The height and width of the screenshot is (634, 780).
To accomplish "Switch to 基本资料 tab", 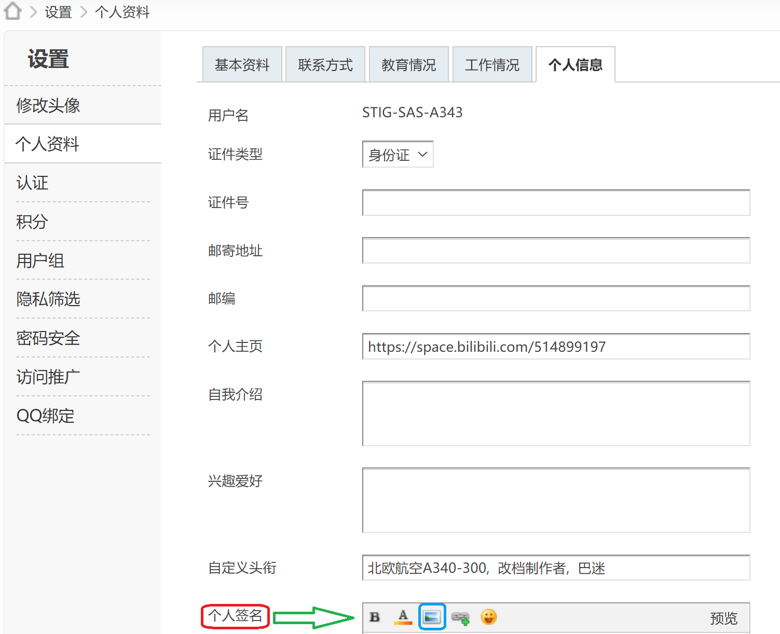I will point(242,64).
